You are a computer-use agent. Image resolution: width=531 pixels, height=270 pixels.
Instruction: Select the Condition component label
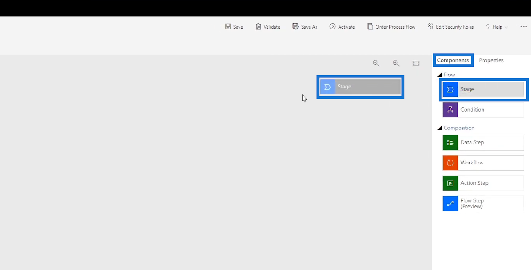472,110
